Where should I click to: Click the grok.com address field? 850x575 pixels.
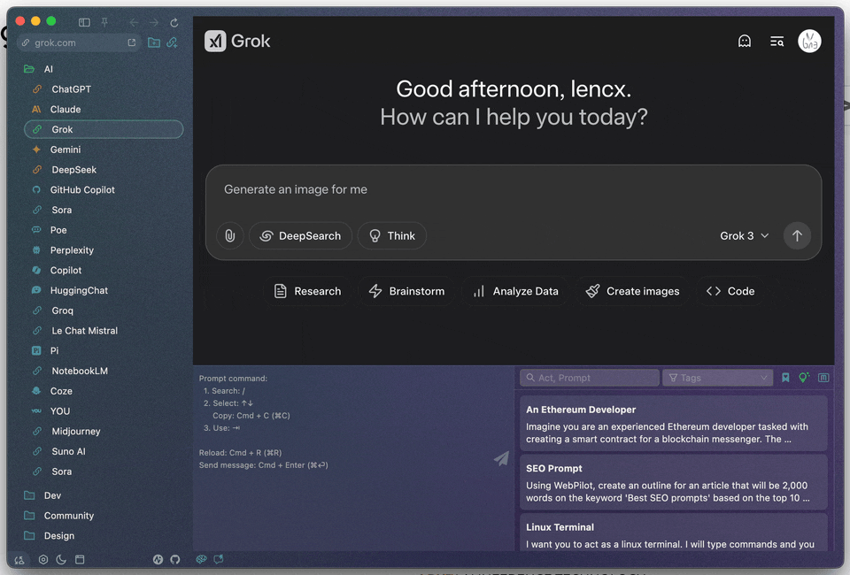point(79,42)
